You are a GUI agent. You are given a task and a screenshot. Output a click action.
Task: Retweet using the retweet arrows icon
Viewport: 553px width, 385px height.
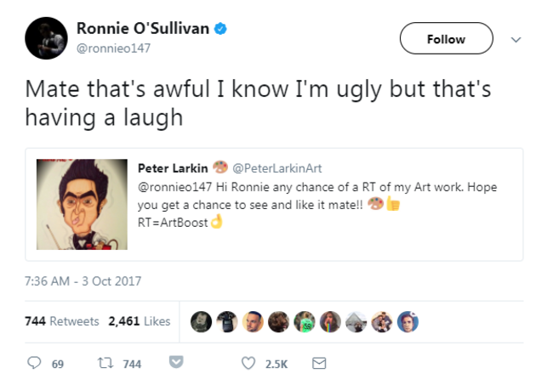tap(107, 364)
